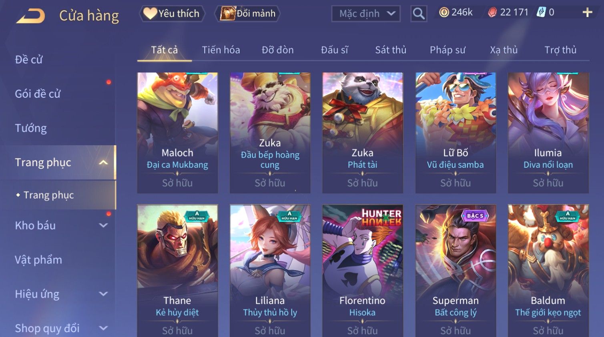Select the Tiến hóa tab
The width and height of the screenshot is (604, 337).
tap(221, 50)
